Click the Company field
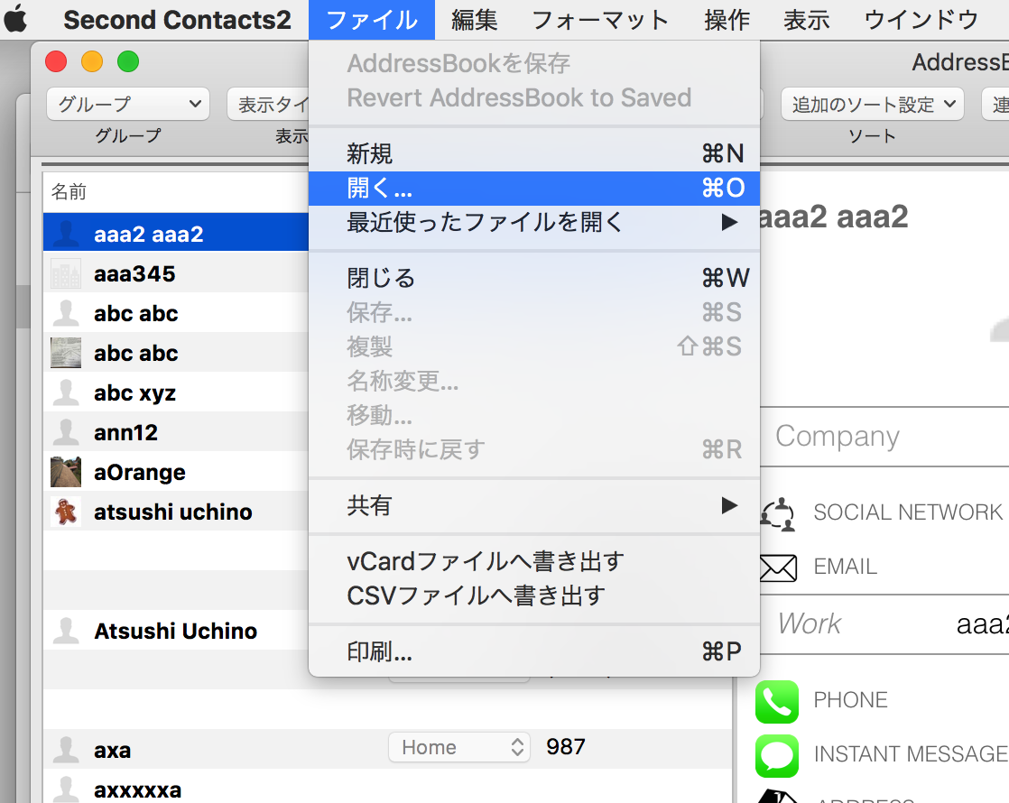The width and height of the screenshot is (1009, 803). 884,437
